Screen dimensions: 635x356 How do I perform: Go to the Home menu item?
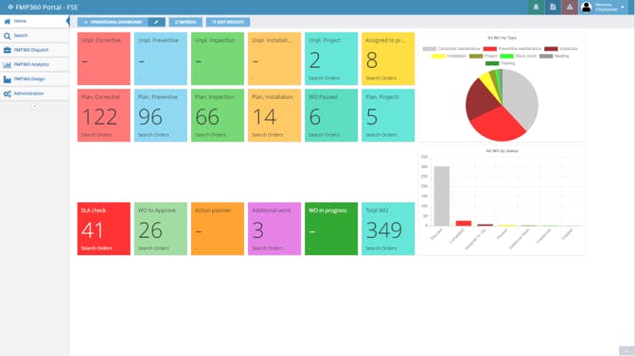pyautogui.click(x=34, y=21)
